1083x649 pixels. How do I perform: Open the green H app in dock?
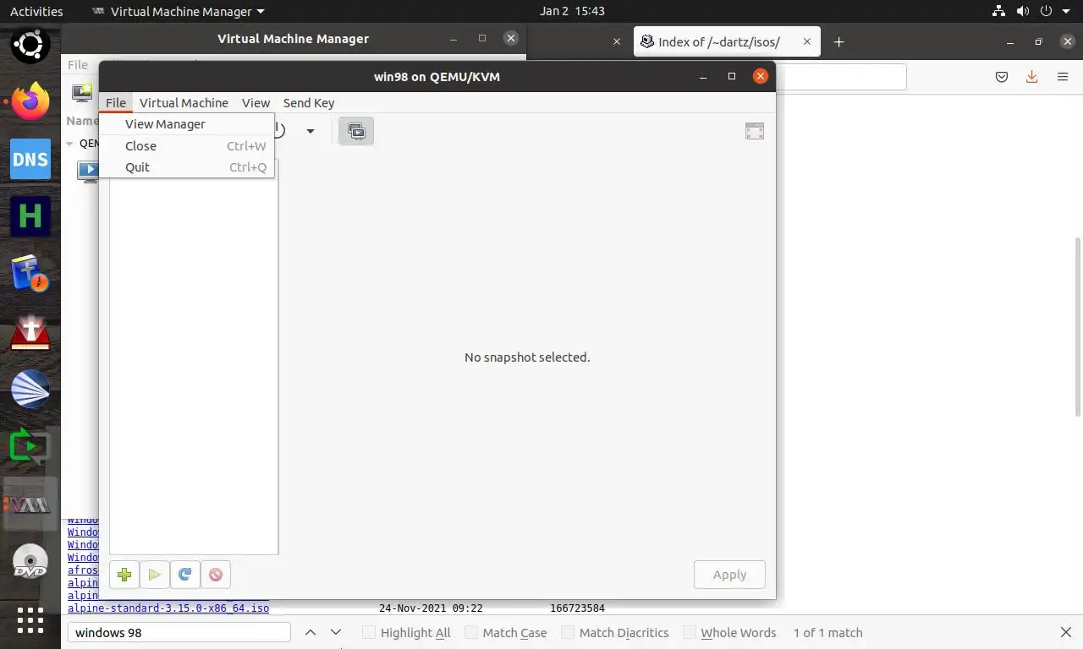click(x=30, y=216)
